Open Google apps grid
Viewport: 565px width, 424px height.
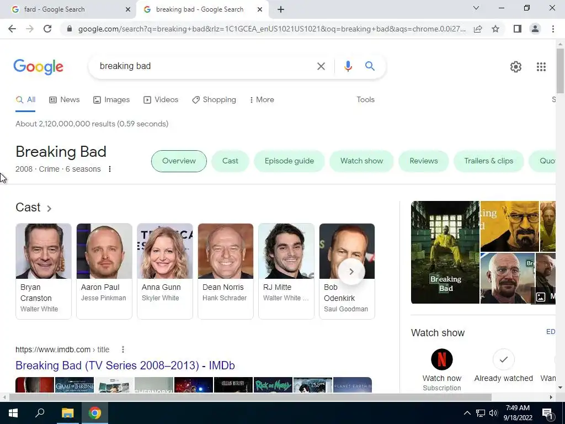[x=541, y=67]
